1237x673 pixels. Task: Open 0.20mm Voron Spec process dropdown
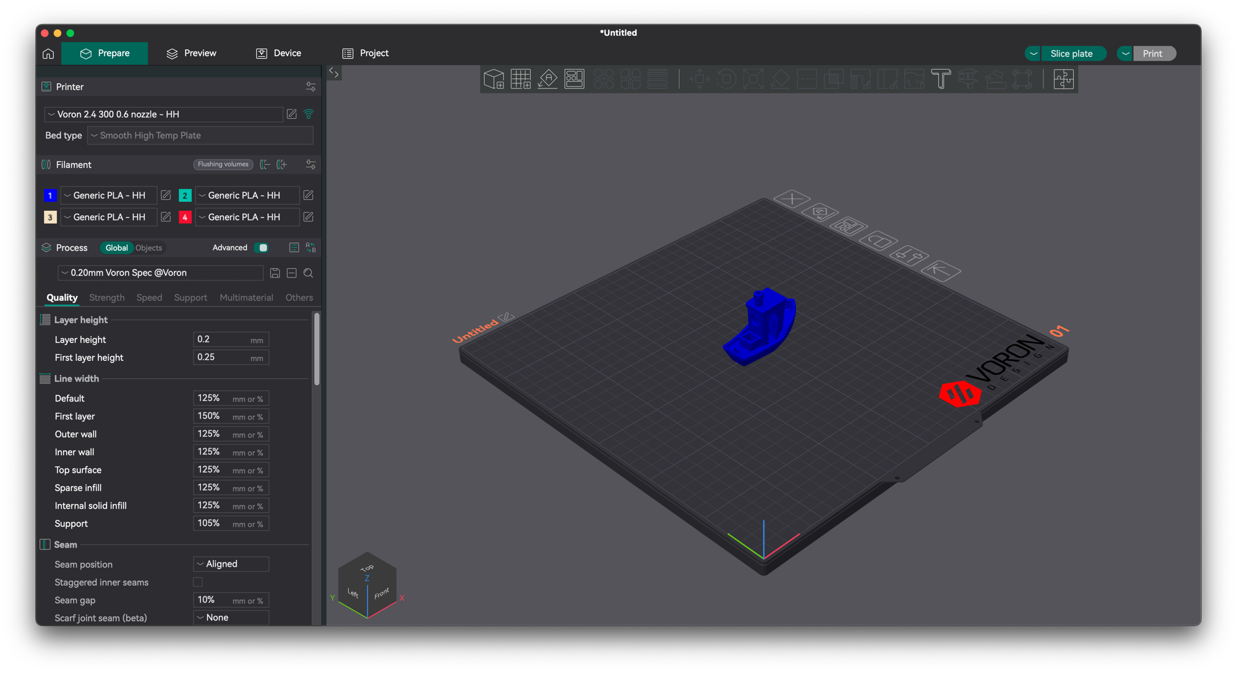pos(161,273)
